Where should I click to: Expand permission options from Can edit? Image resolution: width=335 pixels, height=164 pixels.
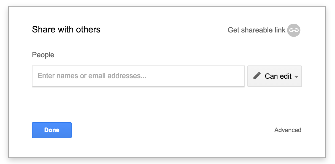point(275,76)
